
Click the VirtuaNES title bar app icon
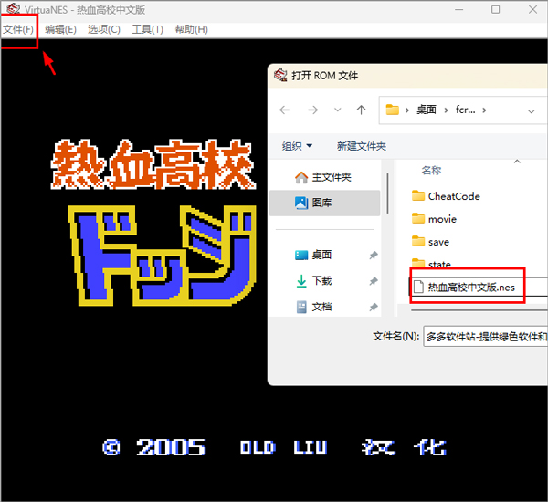[14, 8]
